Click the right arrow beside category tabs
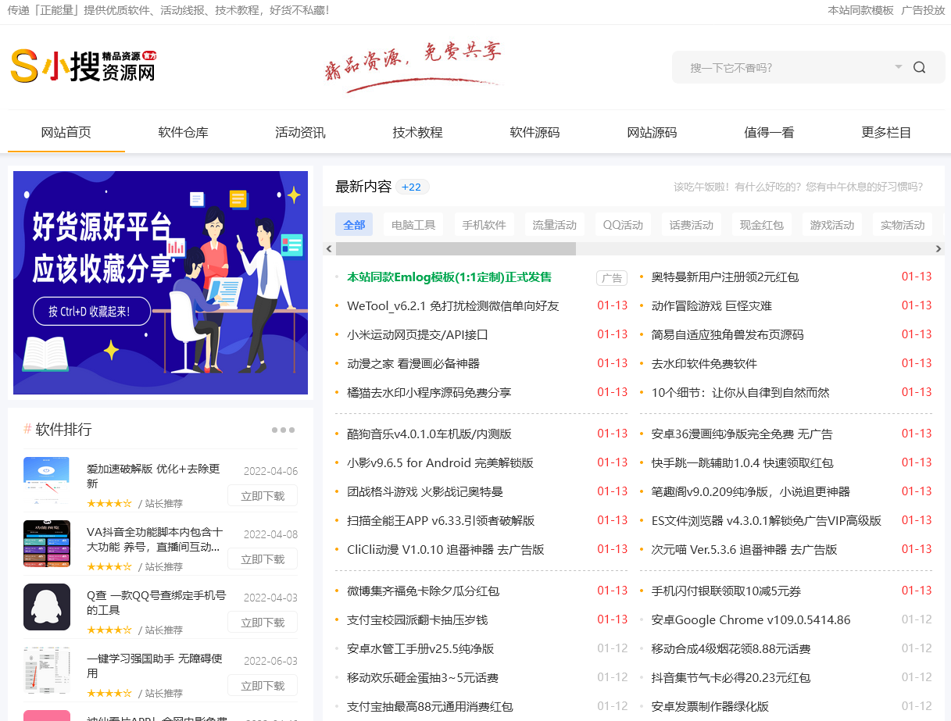This screenshot has height=721, width=951. tap(939, 248)
